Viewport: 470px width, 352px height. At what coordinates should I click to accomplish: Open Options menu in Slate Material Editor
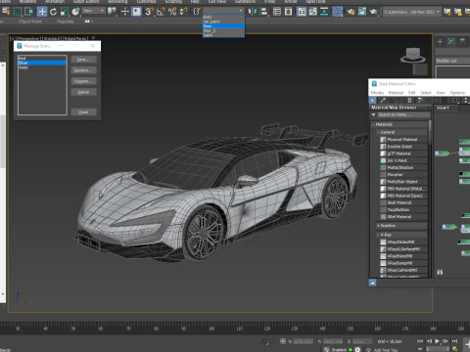(x=457, y=93)
